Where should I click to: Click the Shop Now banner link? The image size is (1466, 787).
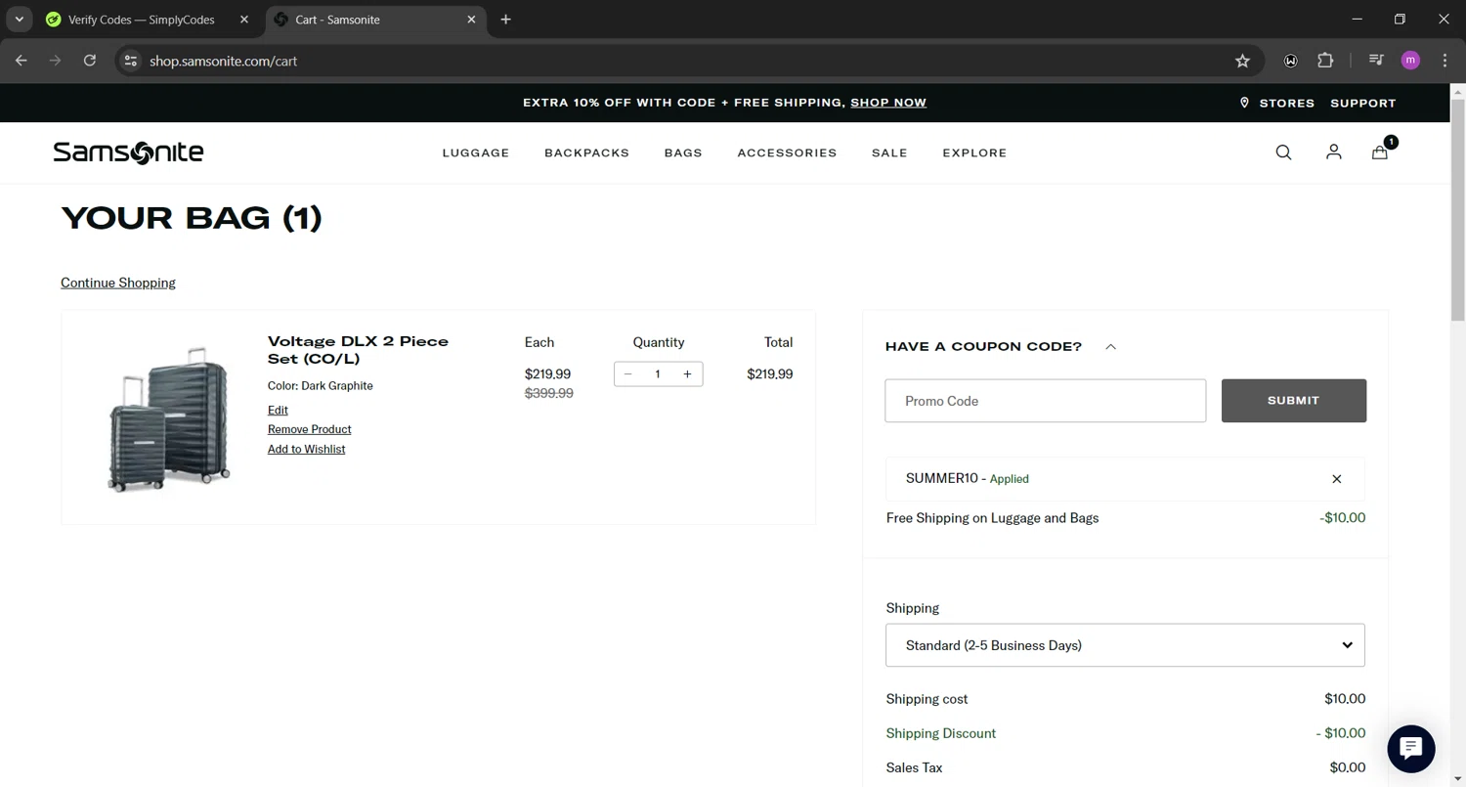(888, 103)
